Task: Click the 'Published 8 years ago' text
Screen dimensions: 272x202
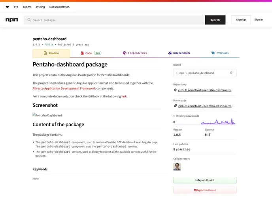Action: [74, 45]
